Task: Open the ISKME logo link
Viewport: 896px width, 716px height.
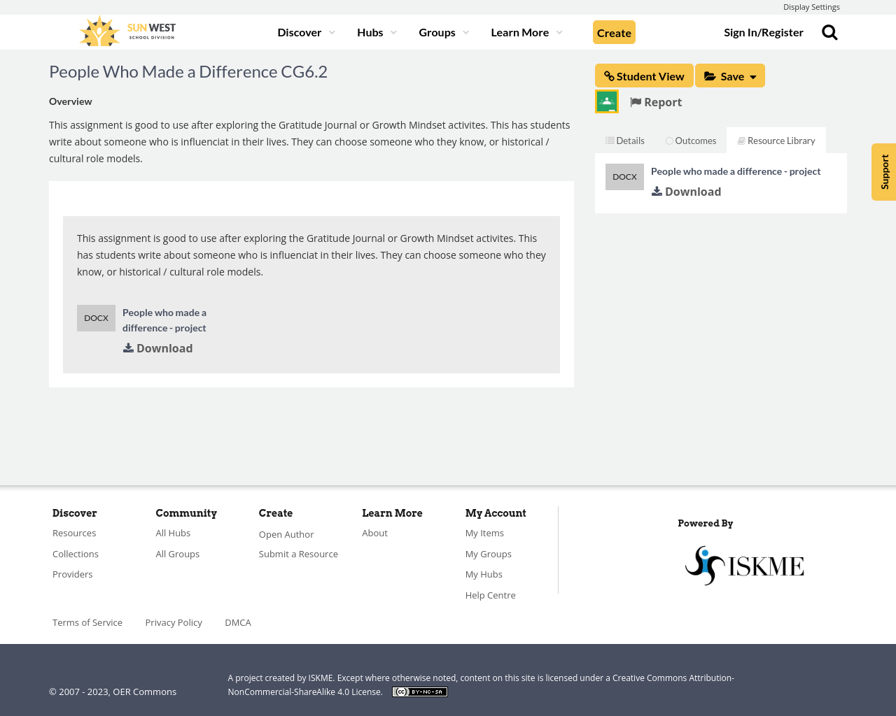Action: [x=744, y=565]
